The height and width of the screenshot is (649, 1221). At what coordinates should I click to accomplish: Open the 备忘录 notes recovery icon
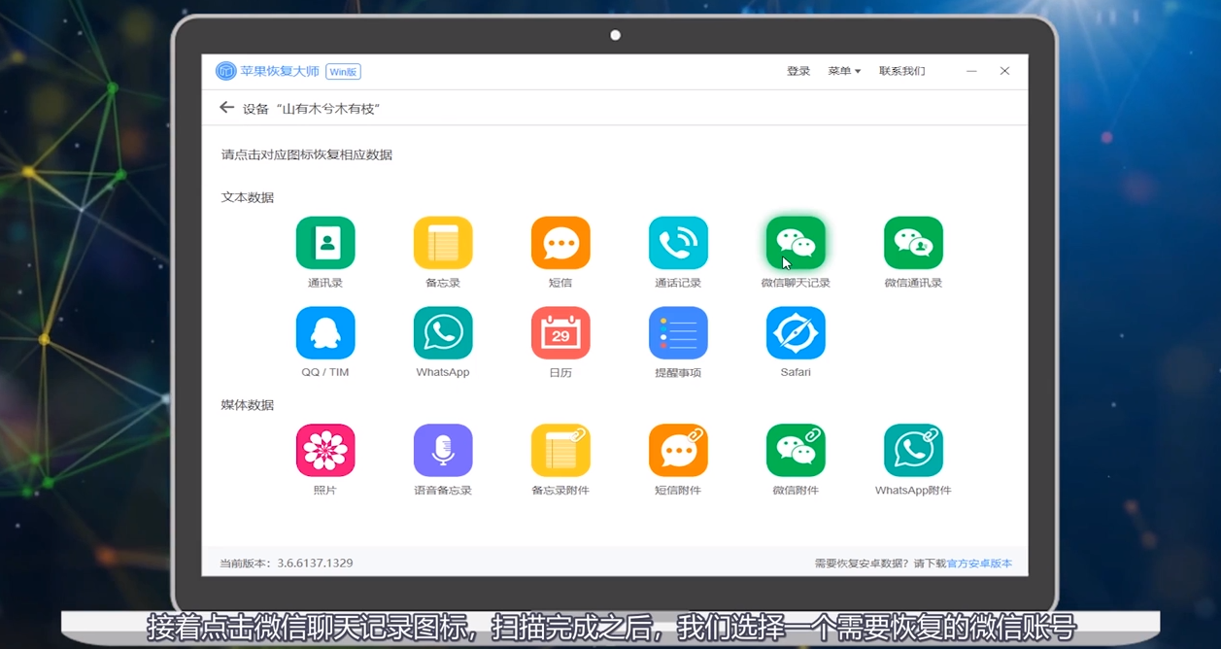443,243
